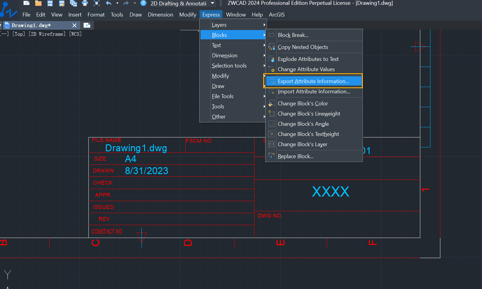Screen dimensions: 482x289
Task: Click the [2D Wireframe] visual style control
Action: click(x=47, y=34)
